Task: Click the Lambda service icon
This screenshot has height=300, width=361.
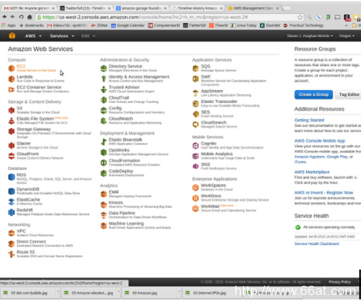Action: point(11,79)
